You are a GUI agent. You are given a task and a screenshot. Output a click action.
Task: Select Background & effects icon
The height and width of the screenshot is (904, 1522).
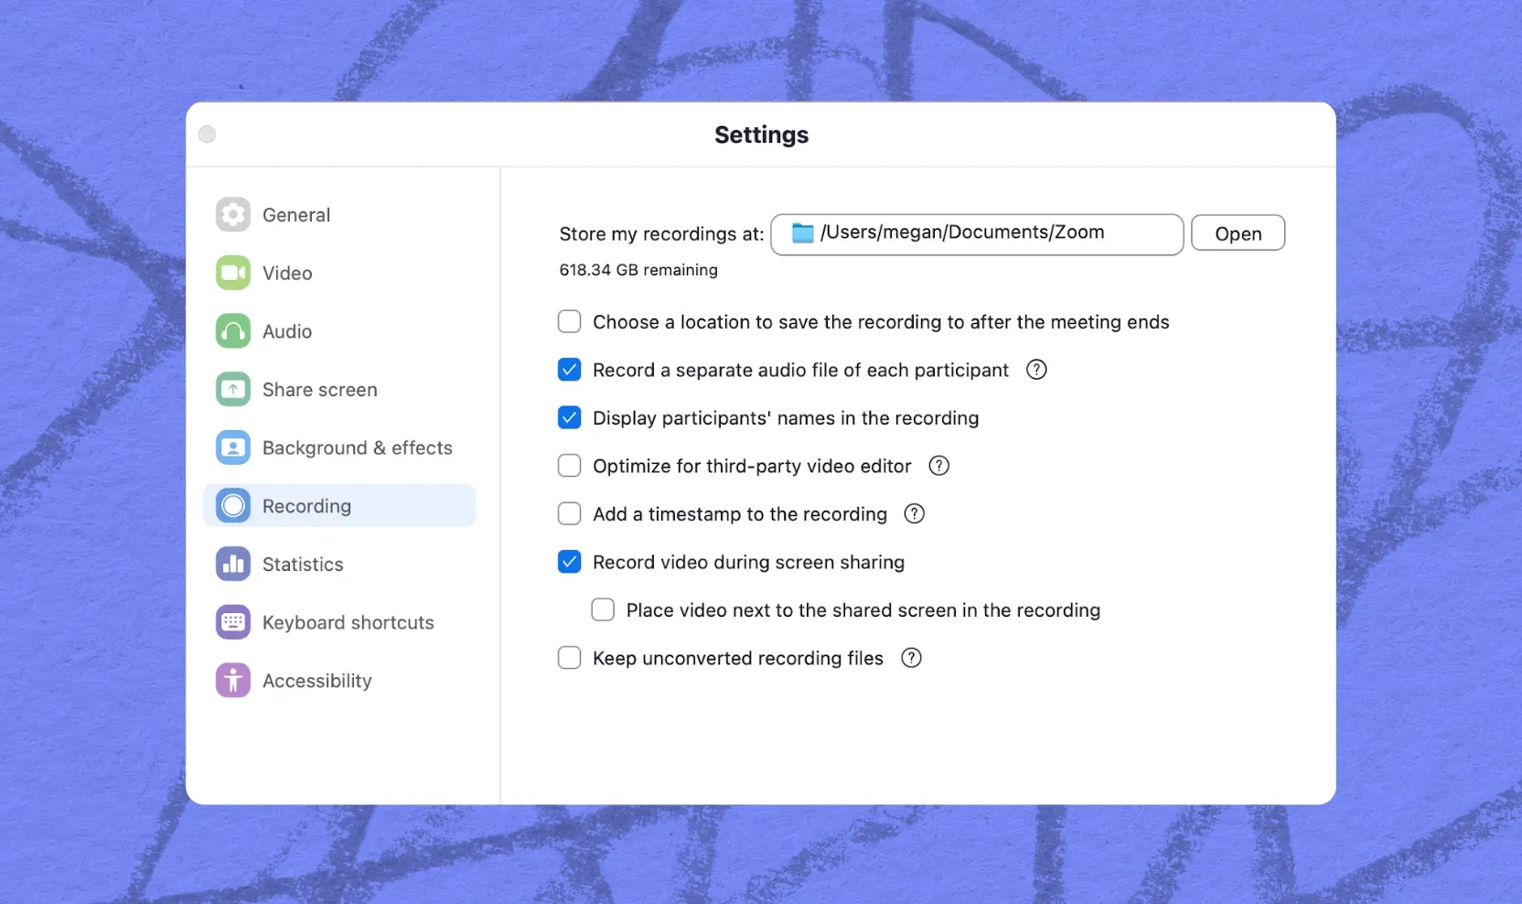(233, 448)
